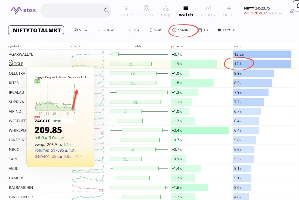Click the Zaggle popup intraday chart

56,98
